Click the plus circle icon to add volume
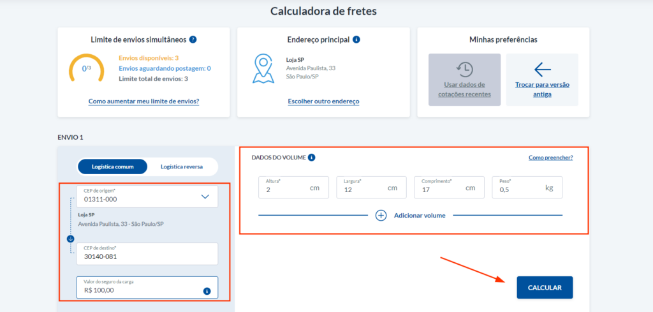 pyautogui.click(x=381, y=216)
